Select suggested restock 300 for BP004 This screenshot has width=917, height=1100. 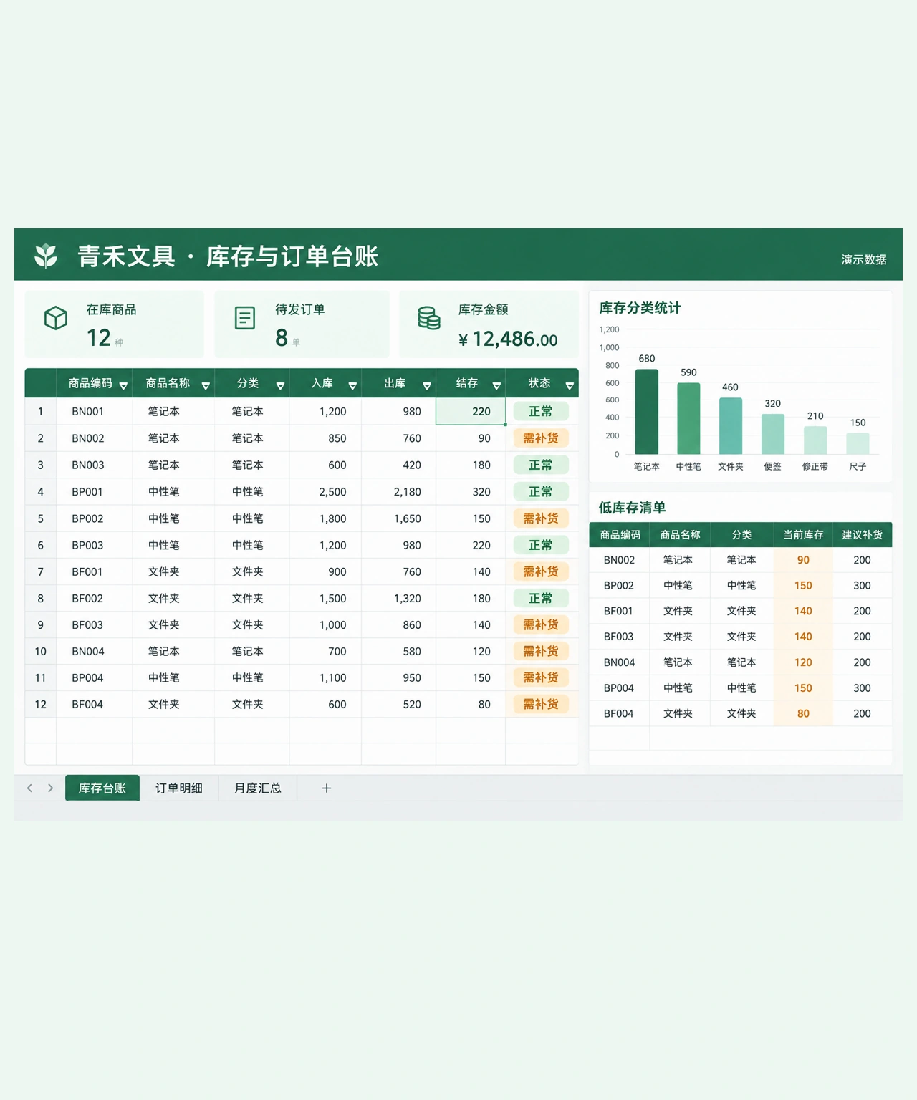pos(862,688)
